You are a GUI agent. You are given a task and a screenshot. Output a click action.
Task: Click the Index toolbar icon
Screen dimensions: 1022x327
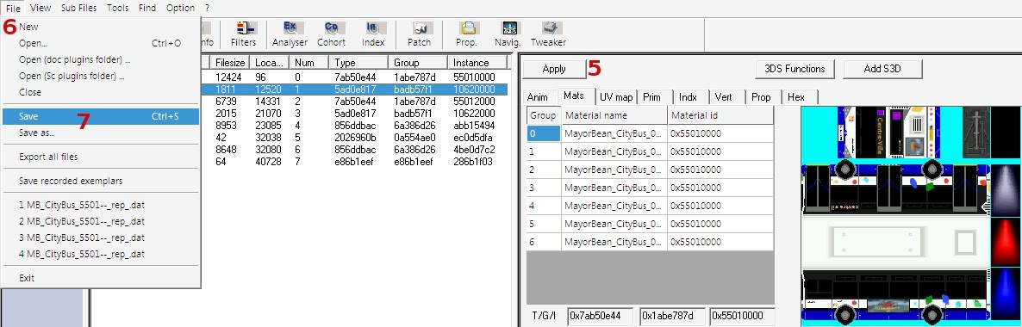(x=373, y=34)
